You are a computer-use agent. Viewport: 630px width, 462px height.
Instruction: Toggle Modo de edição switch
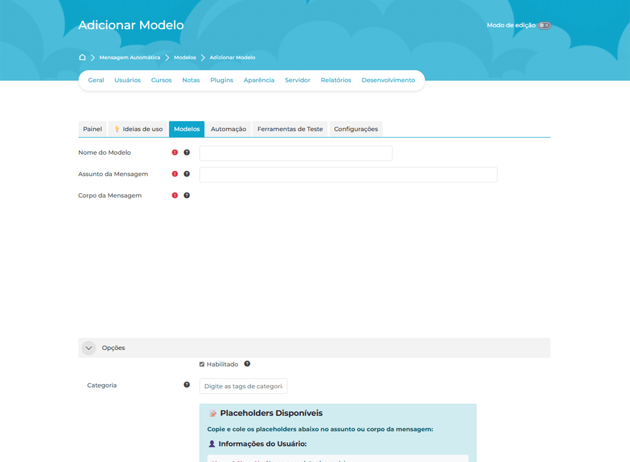click(544, 25)
